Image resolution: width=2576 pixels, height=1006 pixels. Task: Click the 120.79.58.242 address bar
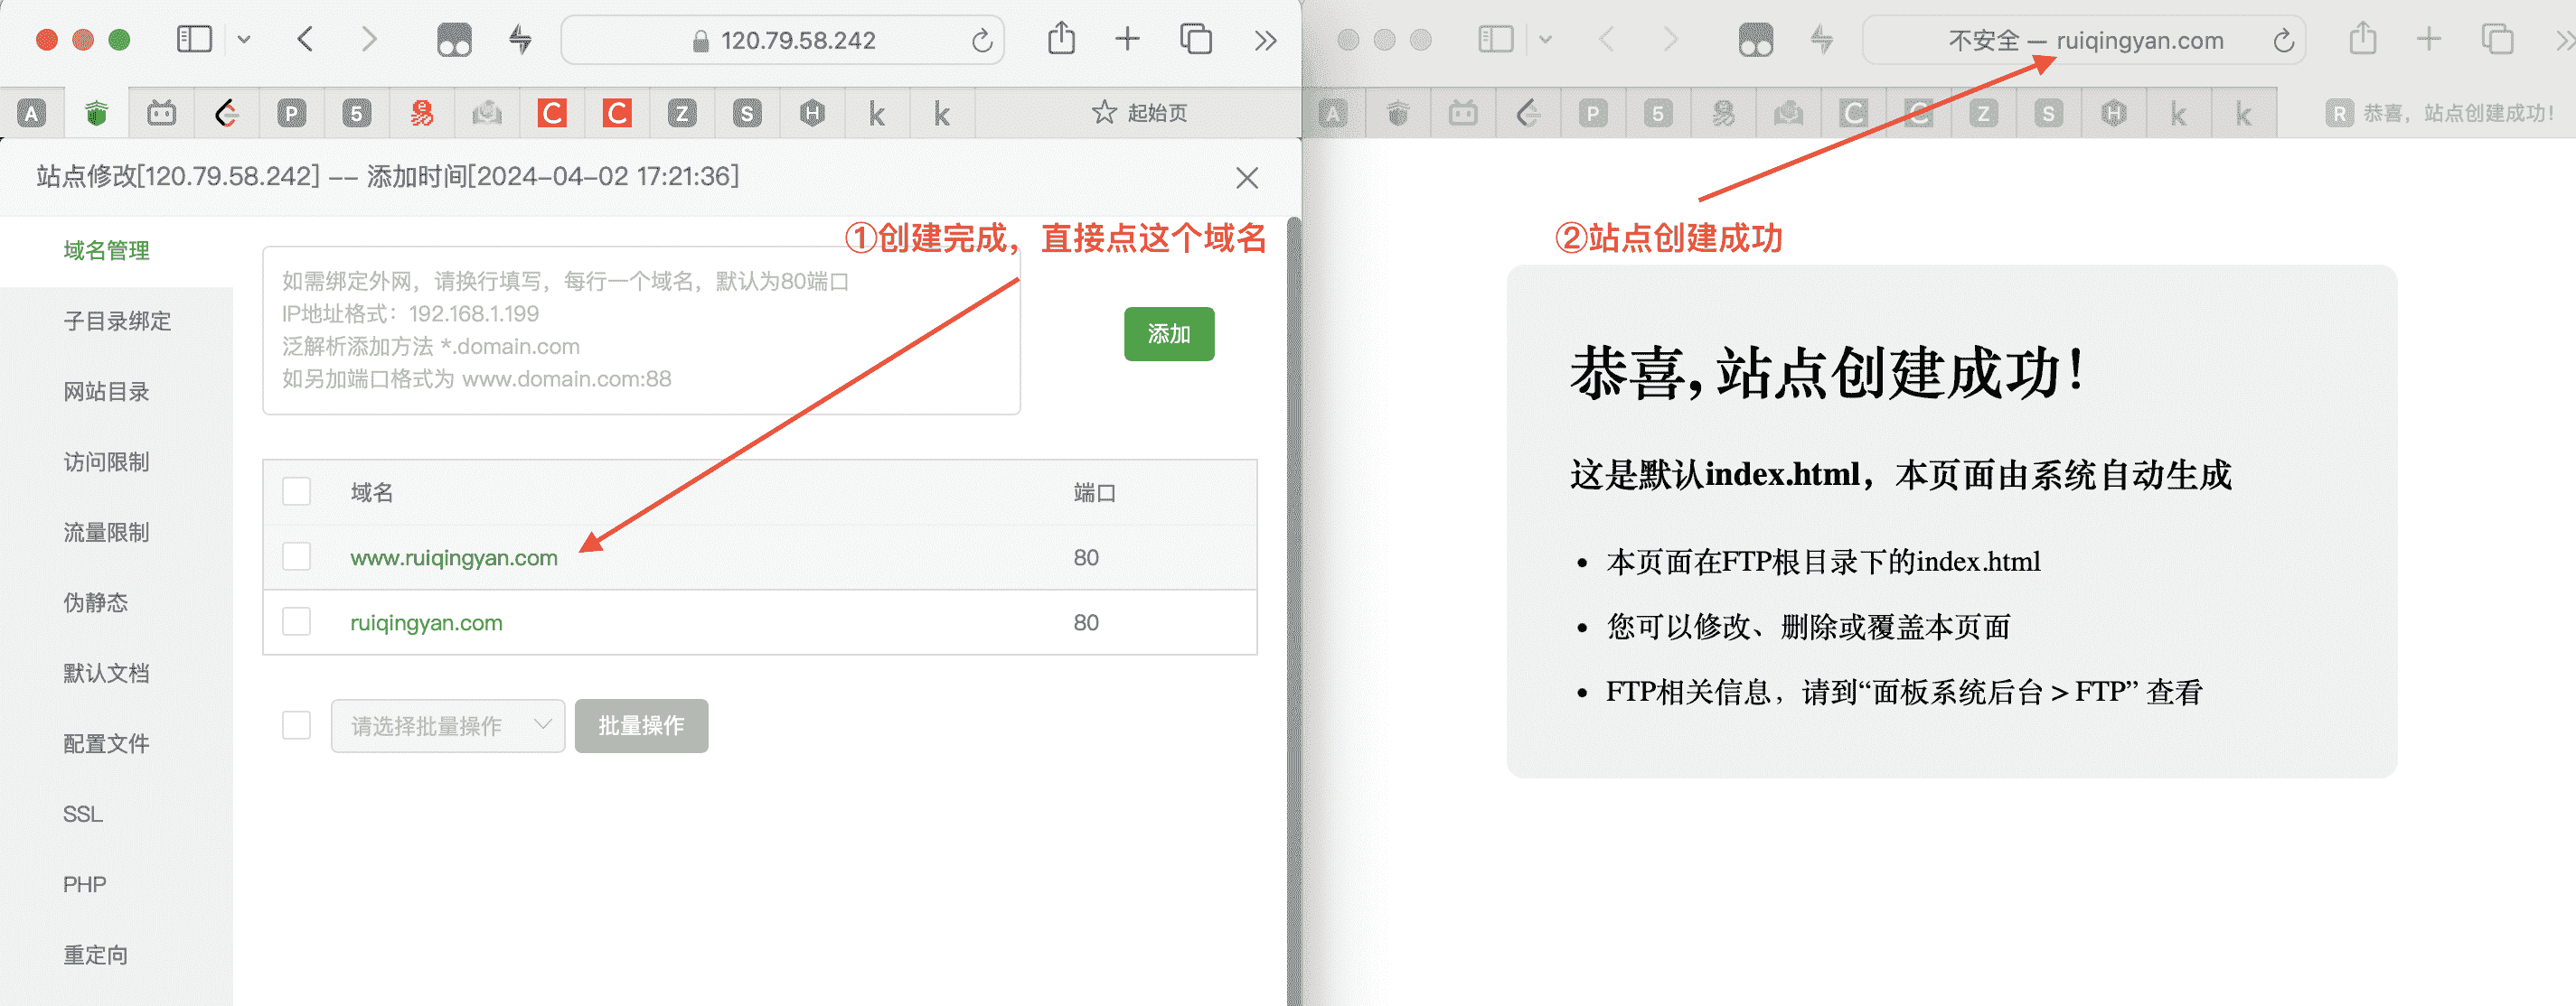(x=783, y=40)
